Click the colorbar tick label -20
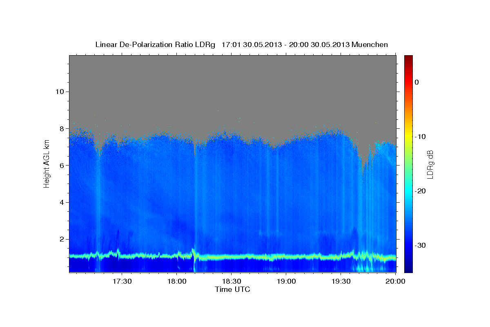490x327 pixels. [x=421, y=191]
